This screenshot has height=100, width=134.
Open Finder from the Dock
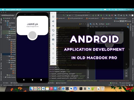pyautogui.click(x=31, y=89)
